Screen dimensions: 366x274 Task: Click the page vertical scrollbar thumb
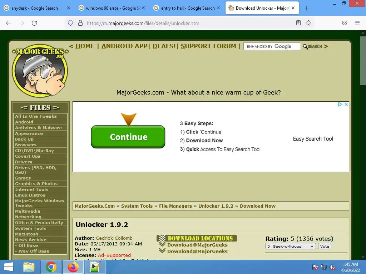(363, 61)
